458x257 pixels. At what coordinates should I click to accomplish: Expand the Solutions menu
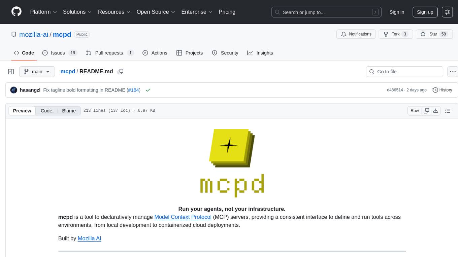click(77, 12)
